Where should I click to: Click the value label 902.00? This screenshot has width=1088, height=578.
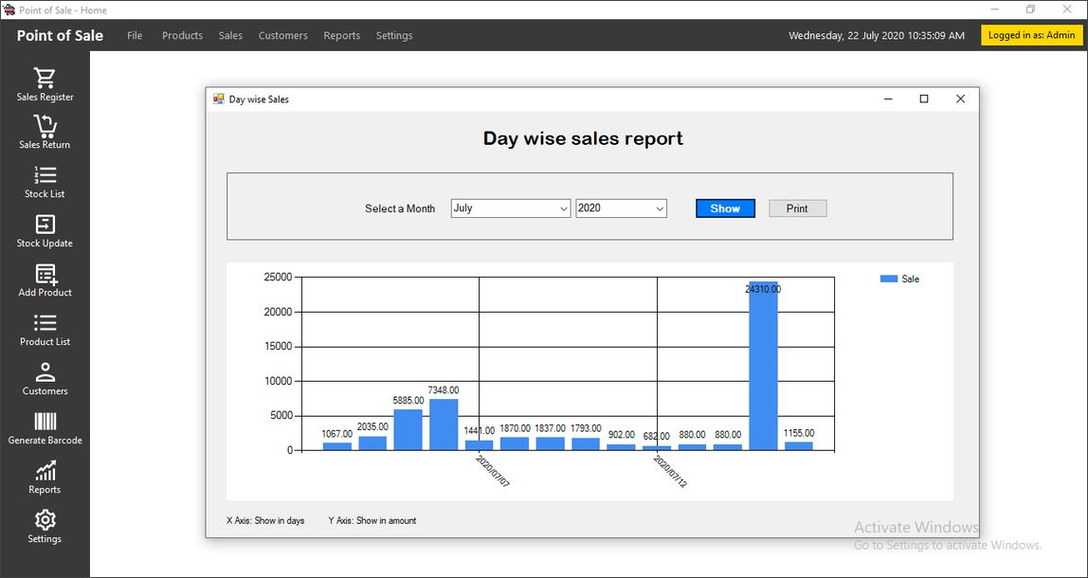621,434
